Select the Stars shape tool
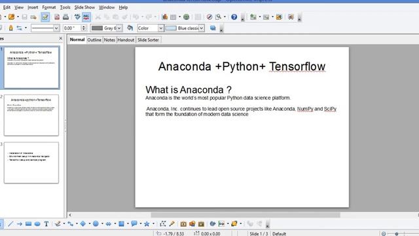The height and width of the screenshot is (236, 419). pos(147,224)
